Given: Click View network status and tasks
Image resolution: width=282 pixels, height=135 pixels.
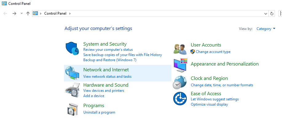Looking at the screenshot, I should tap(108, 77).
